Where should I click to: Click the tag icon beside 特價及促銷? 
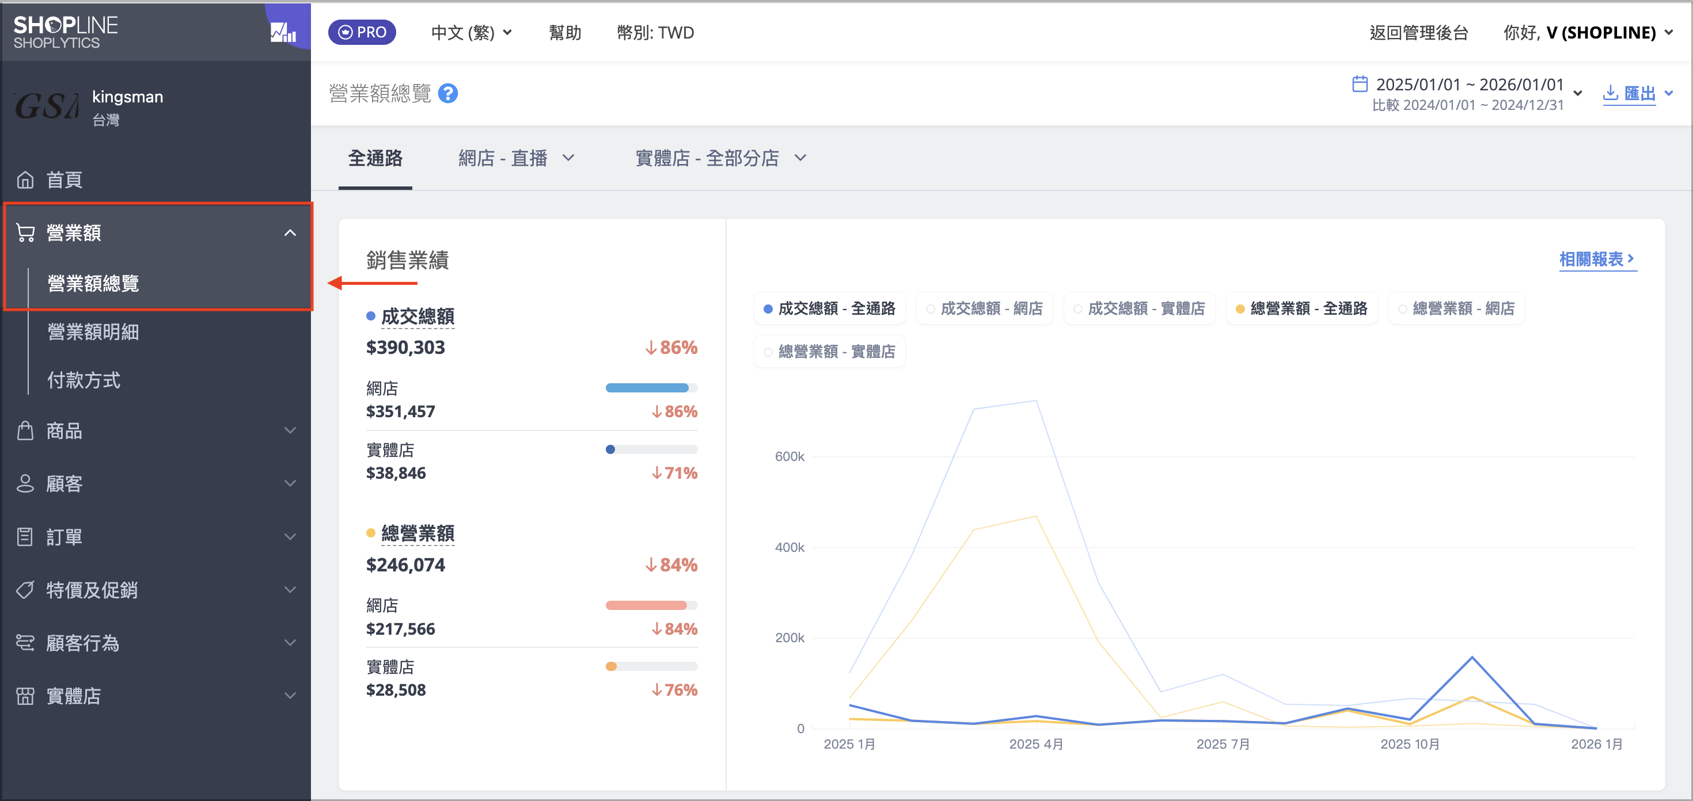pos(25,590)
